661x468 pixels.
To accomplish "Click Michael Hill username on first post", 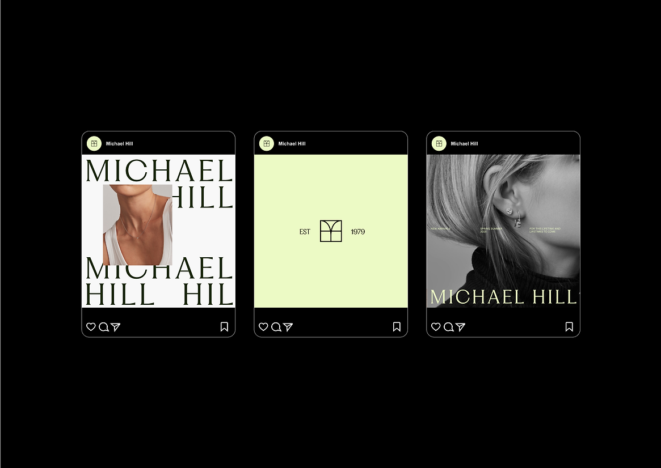I will pyautogui.click(x=119, y=143).
